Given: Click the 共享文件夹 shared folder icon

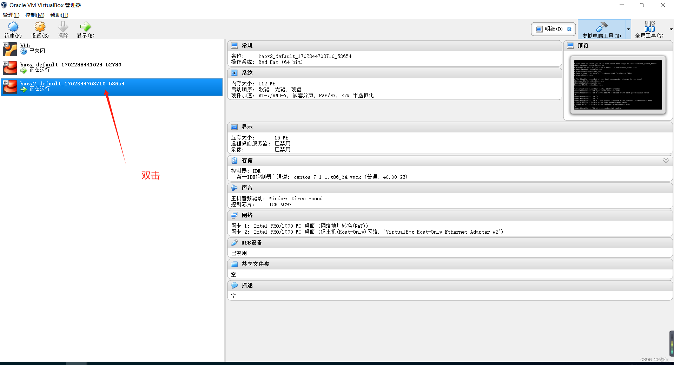Looking at the screenshot, I should coord(234,264).
